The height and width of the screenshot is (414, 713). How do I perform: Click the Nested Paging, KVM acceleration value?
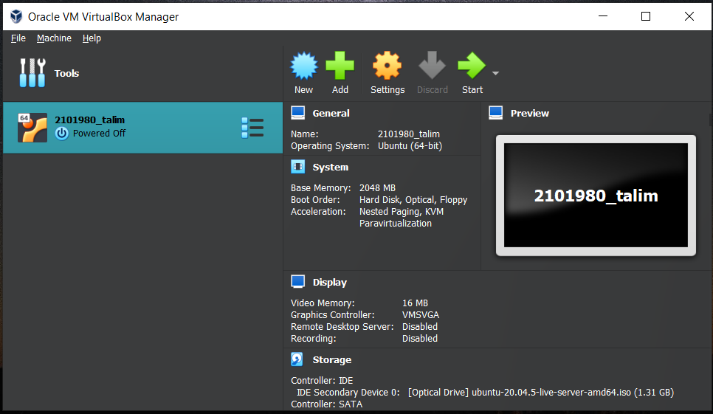tap(401, 217)
